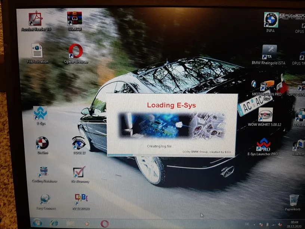Click the Opera icon in the taskbar
The height and width of the screenshot is (229, 305).
pos(104,224)
